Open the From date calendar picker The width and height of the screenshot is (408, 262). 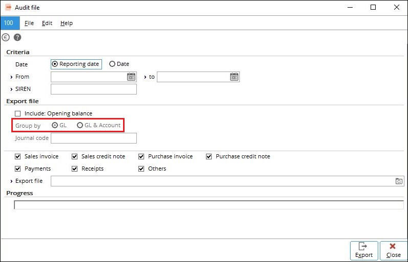tap(131, 77)
